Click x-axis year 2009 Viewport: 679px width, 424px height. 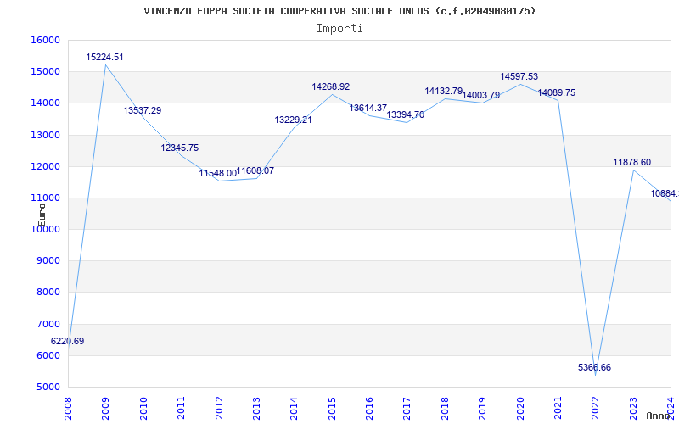pyautogui.click(x=105, y=408)
